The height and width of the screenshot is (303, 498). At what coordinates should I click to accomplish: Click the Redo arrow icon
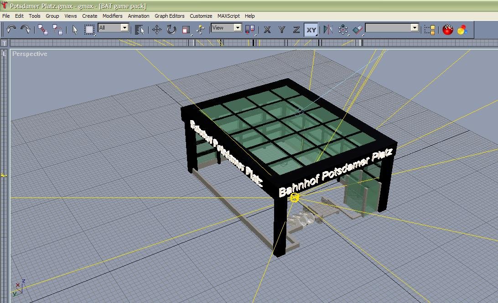[26, 30]
